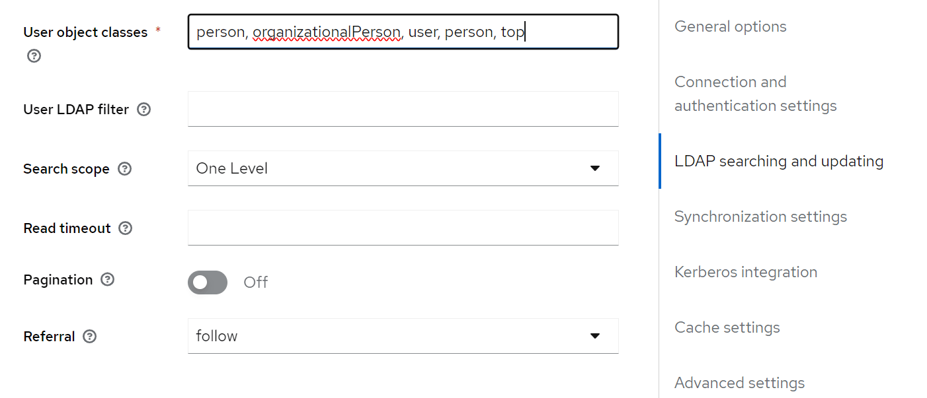Screen dimensions: 927x398
Task: Open the Referral dropdown
Action: coord(403,336)
